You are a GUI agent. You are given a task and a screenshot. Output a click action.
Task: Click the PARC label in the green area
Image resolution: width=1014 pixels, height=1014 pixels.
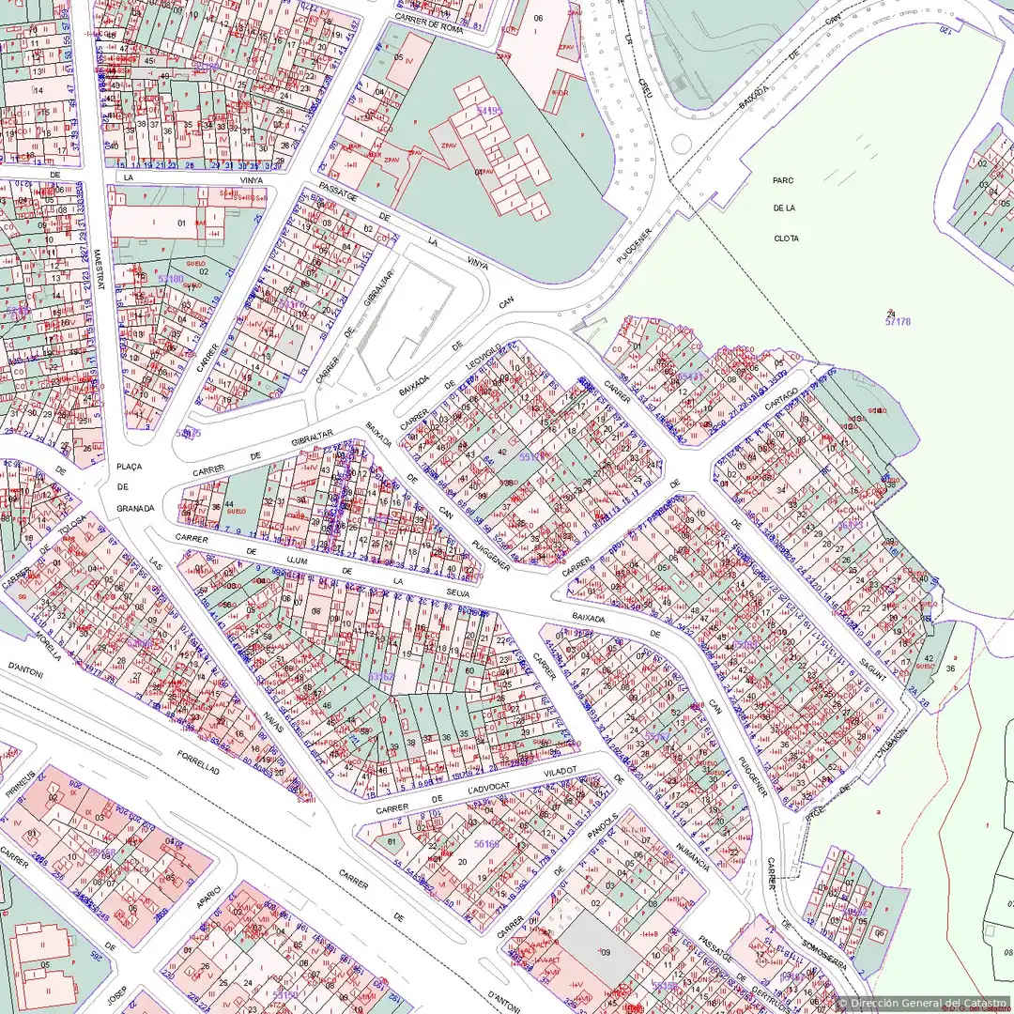pos(782,180)
